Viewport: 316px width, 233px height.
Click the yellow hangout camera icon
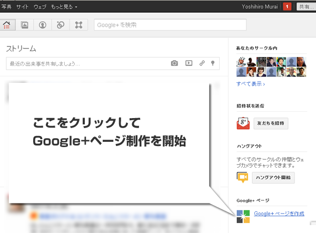pos(243,177)
